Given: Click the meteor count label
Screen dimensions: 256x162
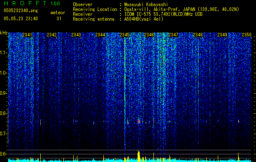Looking at the screenshot, I should pyautogui.click(x=58, y=13).
